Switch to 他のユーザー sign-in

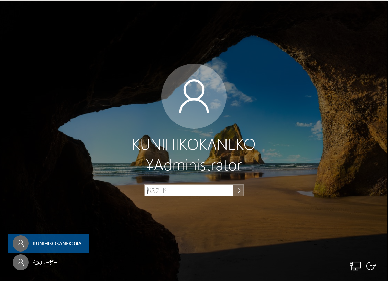coord(49,262)
